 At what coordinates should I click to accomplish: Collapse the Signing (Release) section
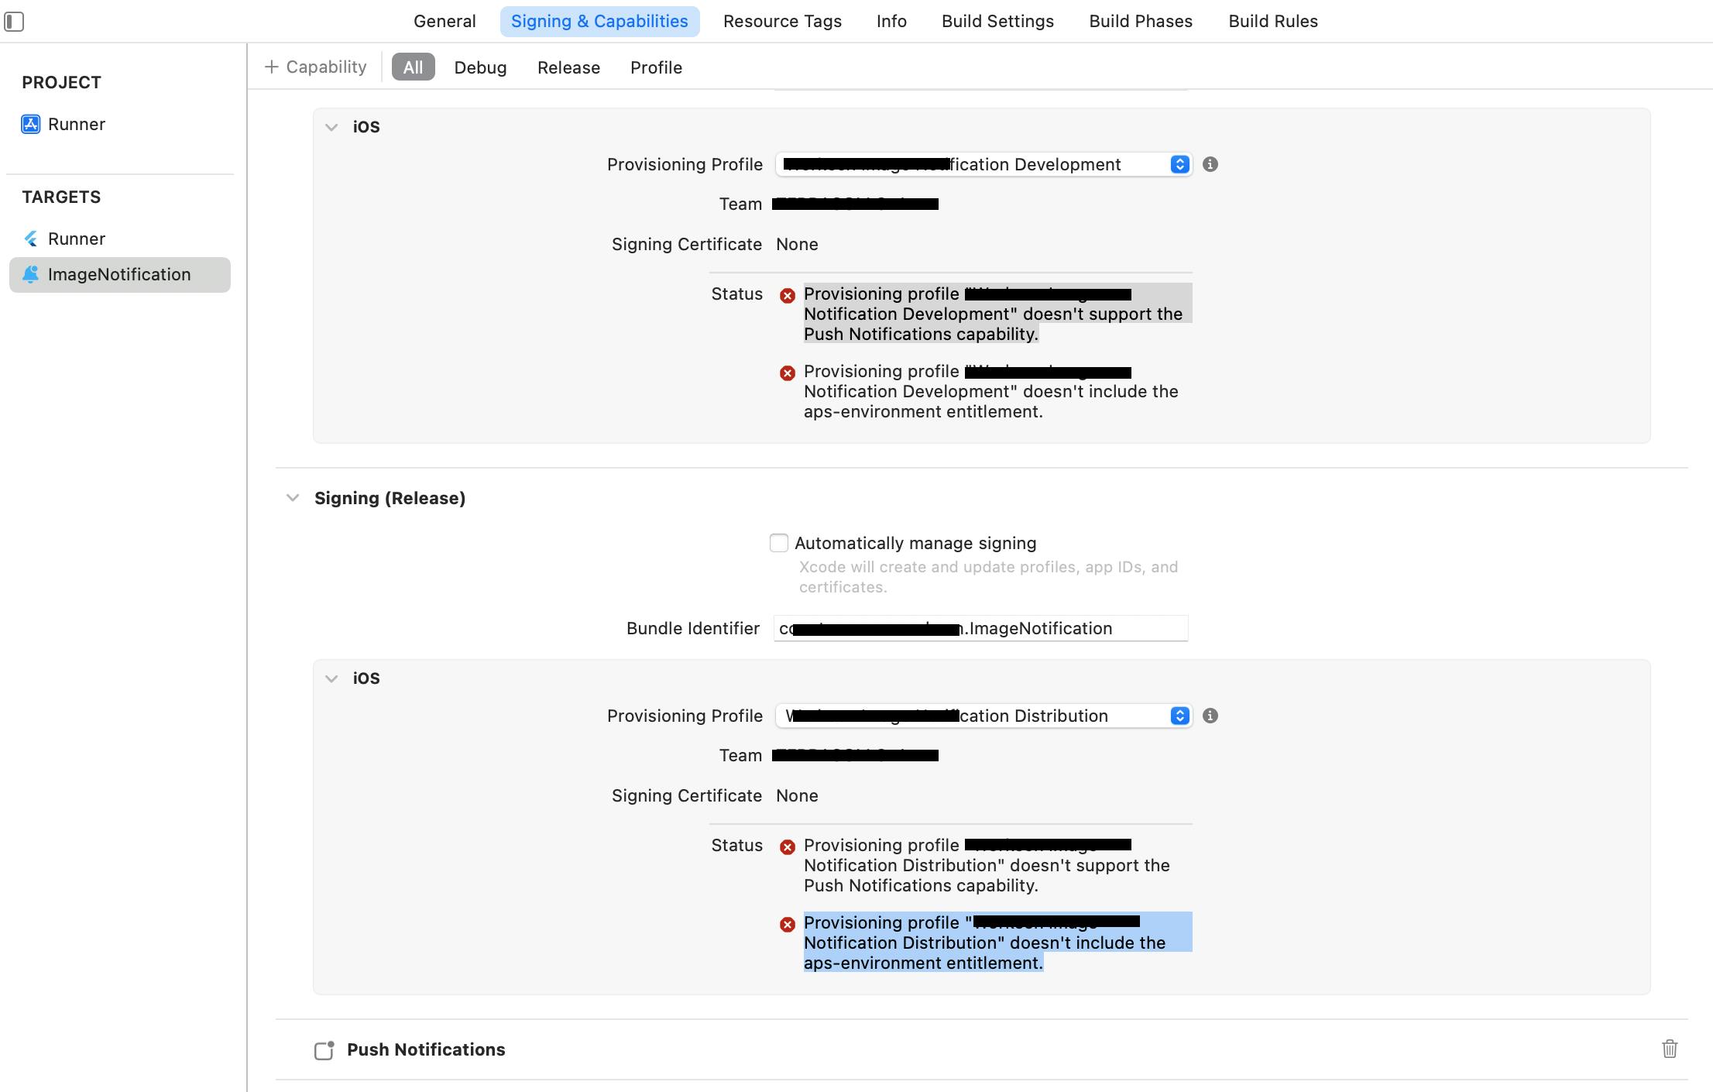[x=293, y=498]
